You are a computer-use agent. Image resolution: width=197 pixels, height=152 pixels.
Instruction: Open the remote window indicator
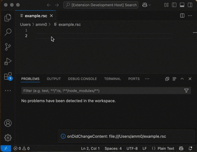pyautogui.click(x=6, y=148)
